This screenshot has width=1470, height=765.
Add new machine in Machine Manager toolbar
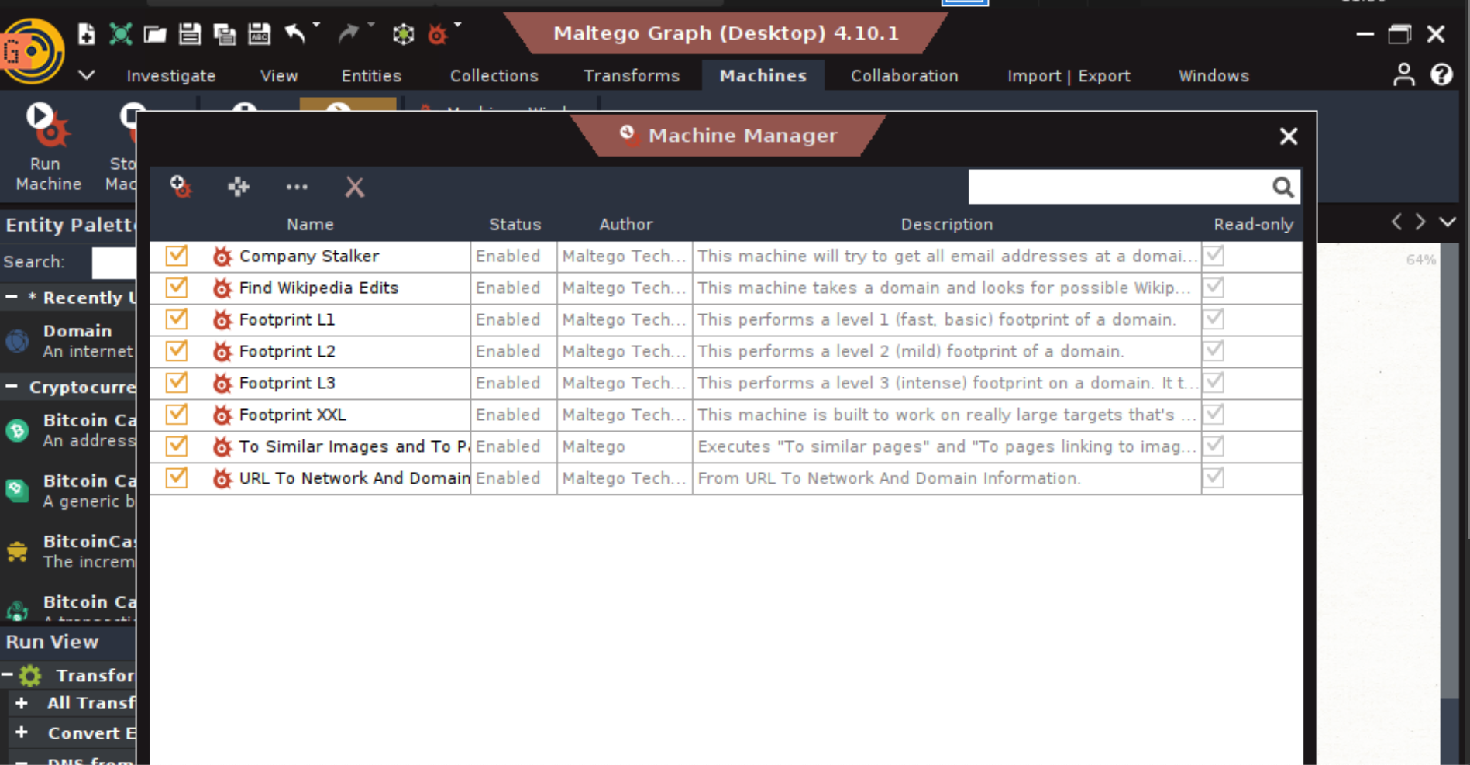(180, 186)
